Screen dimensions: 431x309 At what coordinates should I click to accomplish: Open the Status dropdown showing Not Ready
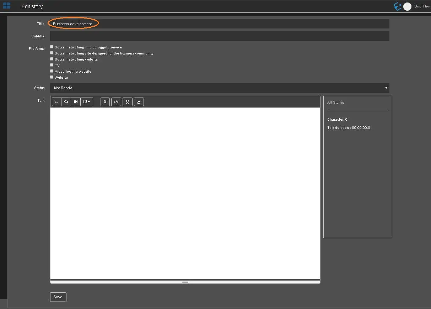[x=219, y=88]
